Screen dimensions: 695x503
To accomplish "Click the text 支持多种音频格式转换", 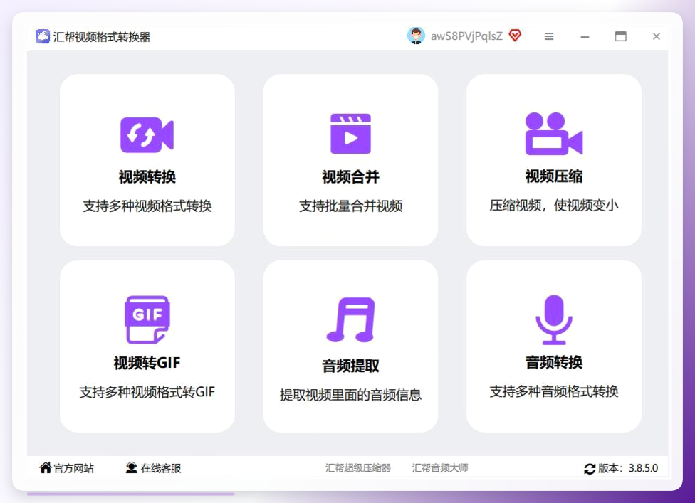I will pos(554,391).
